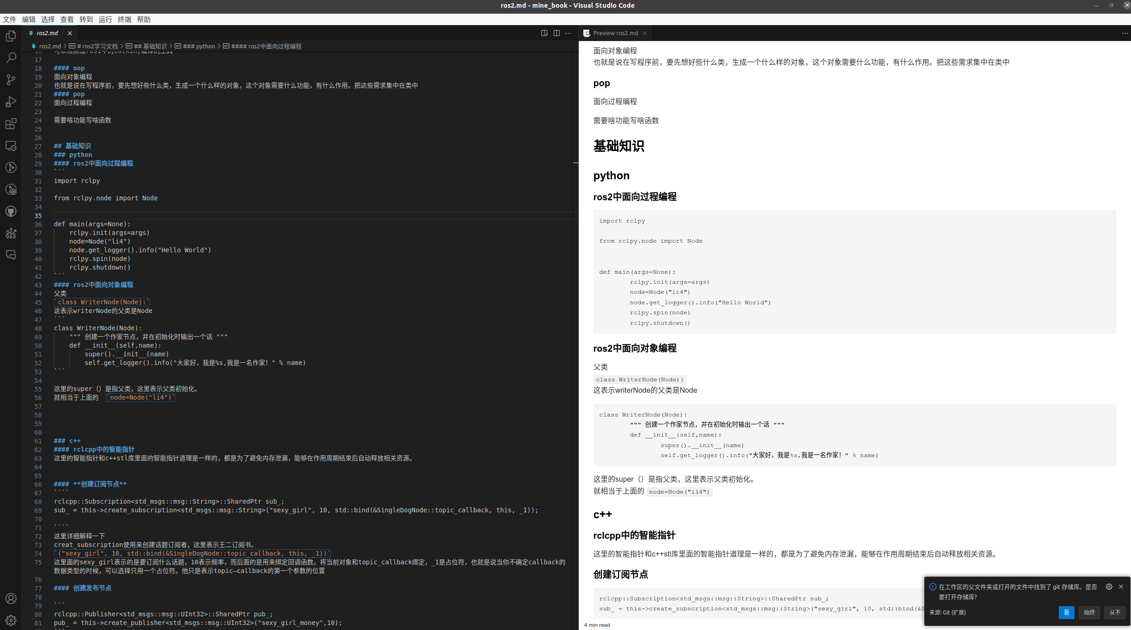Close the ros2.md editor tab
The width and height of the screenshot is (1131, 630).
click(x=70, y=33)
